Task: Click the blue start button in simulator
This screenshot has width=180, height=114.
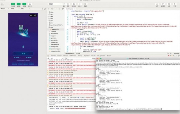Action: click(23, 54)
